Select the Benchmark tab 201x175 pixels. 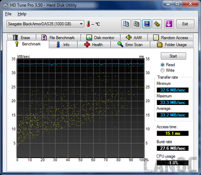point(28,44)
